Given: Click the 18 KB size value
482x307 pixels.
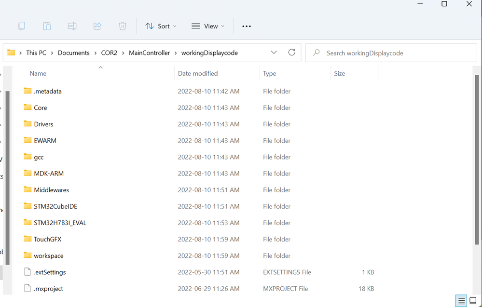Looking at the screenshot, I should click(366, 289).
